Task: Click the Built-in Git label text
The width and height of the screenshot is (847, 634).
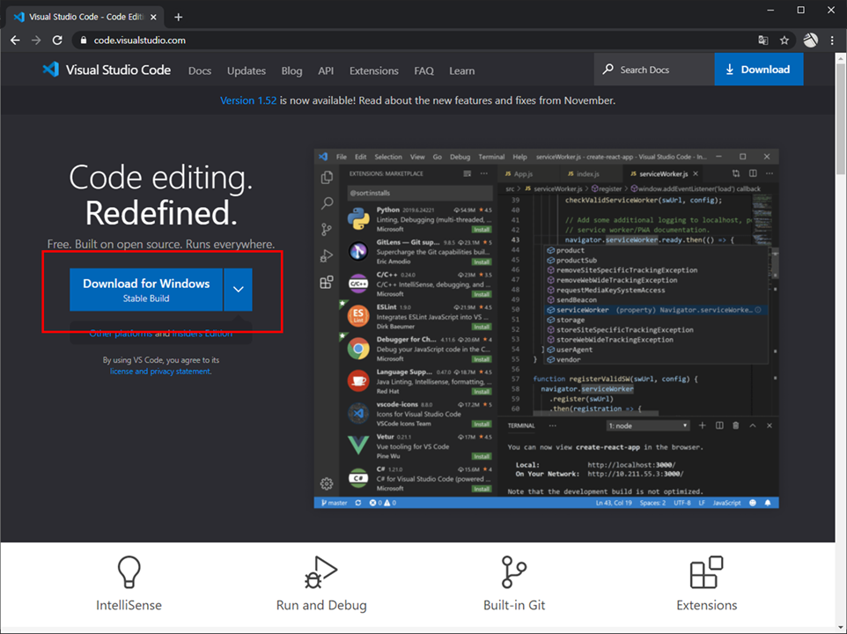Action: click(x=514, y=605)
